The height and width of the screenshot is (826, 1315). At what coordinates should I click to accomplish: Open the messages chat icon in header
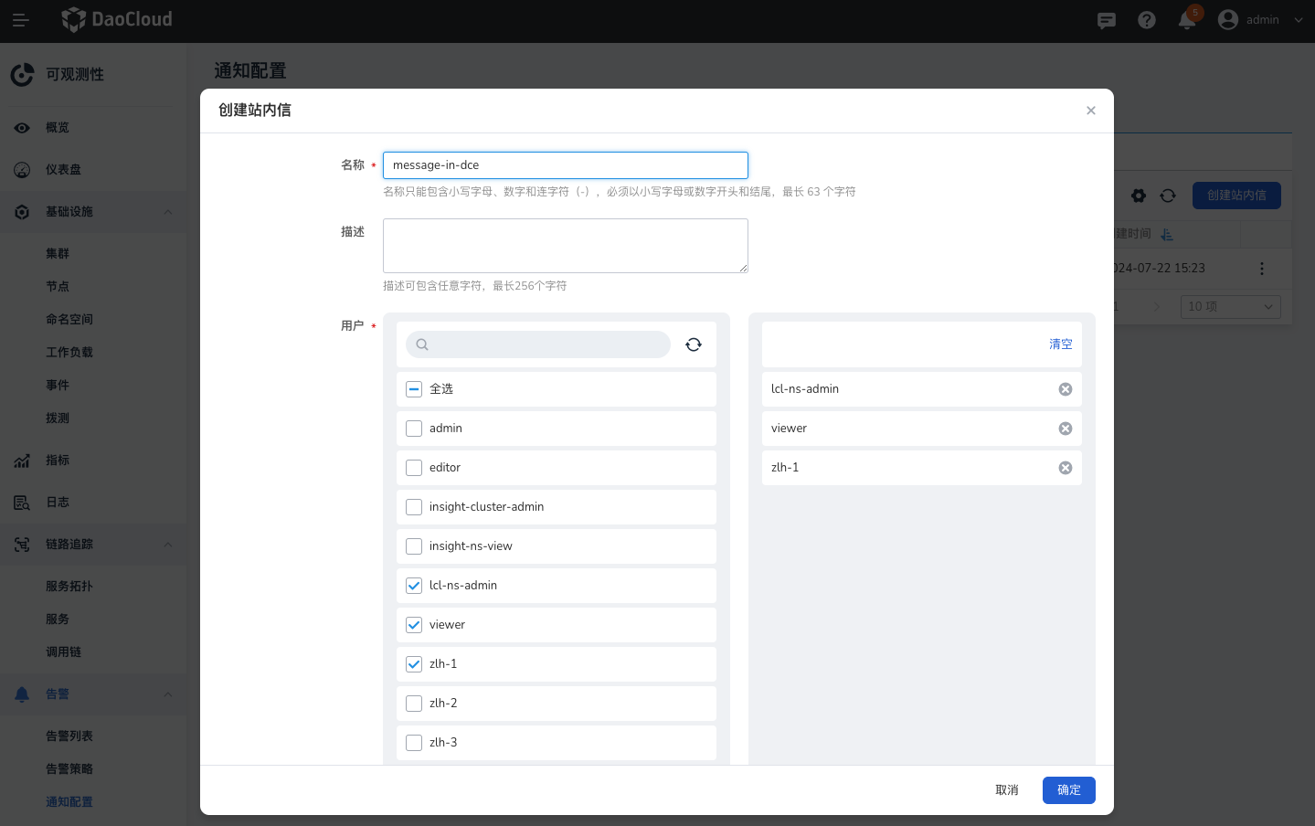[1107, 20]
